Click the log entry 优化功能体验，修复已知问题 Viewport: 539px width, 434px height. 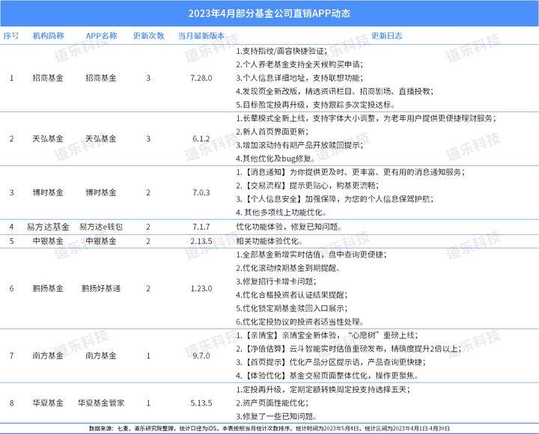(x=289, y=227)
